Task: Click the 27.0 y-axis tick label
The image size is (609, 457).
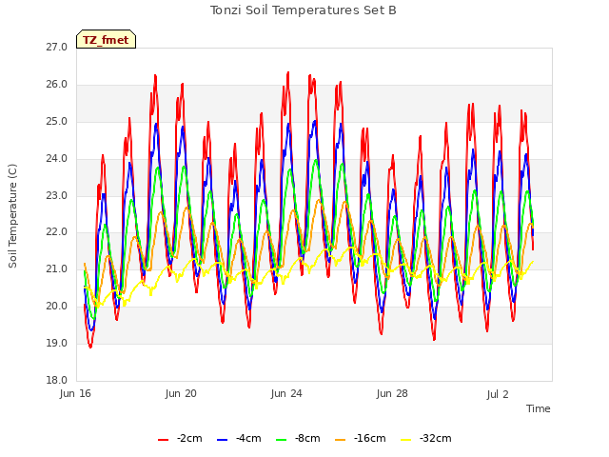Action: tap(57, 47)
